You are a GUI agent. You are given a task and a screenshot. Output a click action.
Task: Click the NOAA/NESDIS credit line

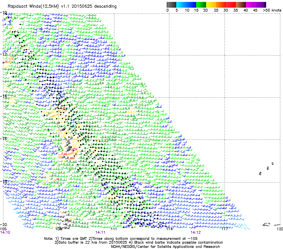tap(165, 247)
